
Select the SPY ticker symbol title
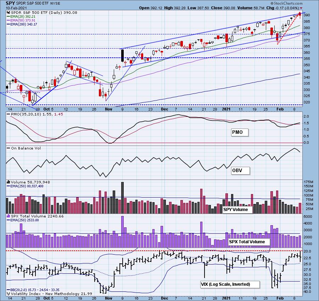click(10, 3)
